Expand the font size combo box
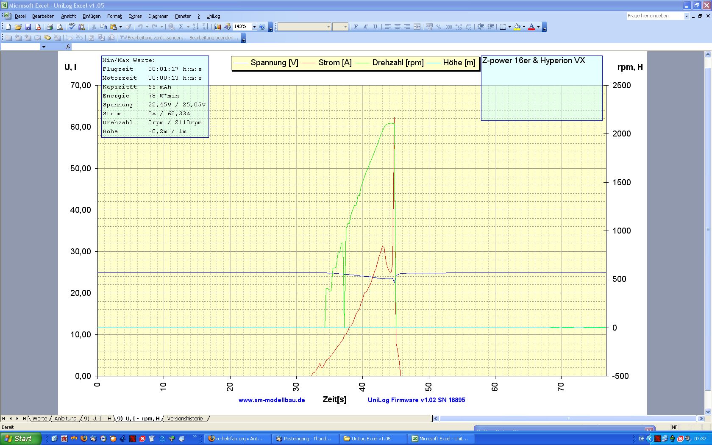Image resolution: width=712 pixels, height=445 pixels. coord(345,27)
